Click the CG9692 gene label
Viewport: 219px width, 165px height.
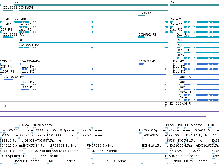pos(145,13)
